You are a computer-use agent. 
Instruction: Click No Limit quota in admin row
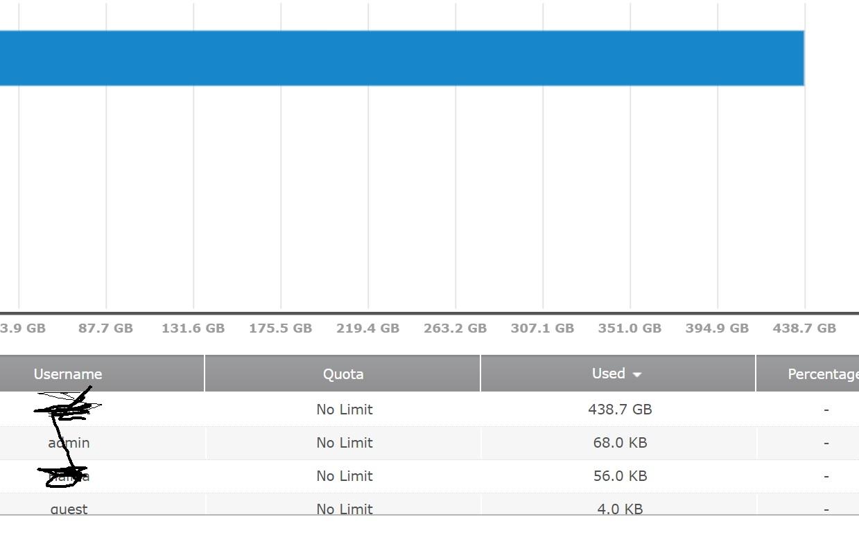click(x=345, y=443)
